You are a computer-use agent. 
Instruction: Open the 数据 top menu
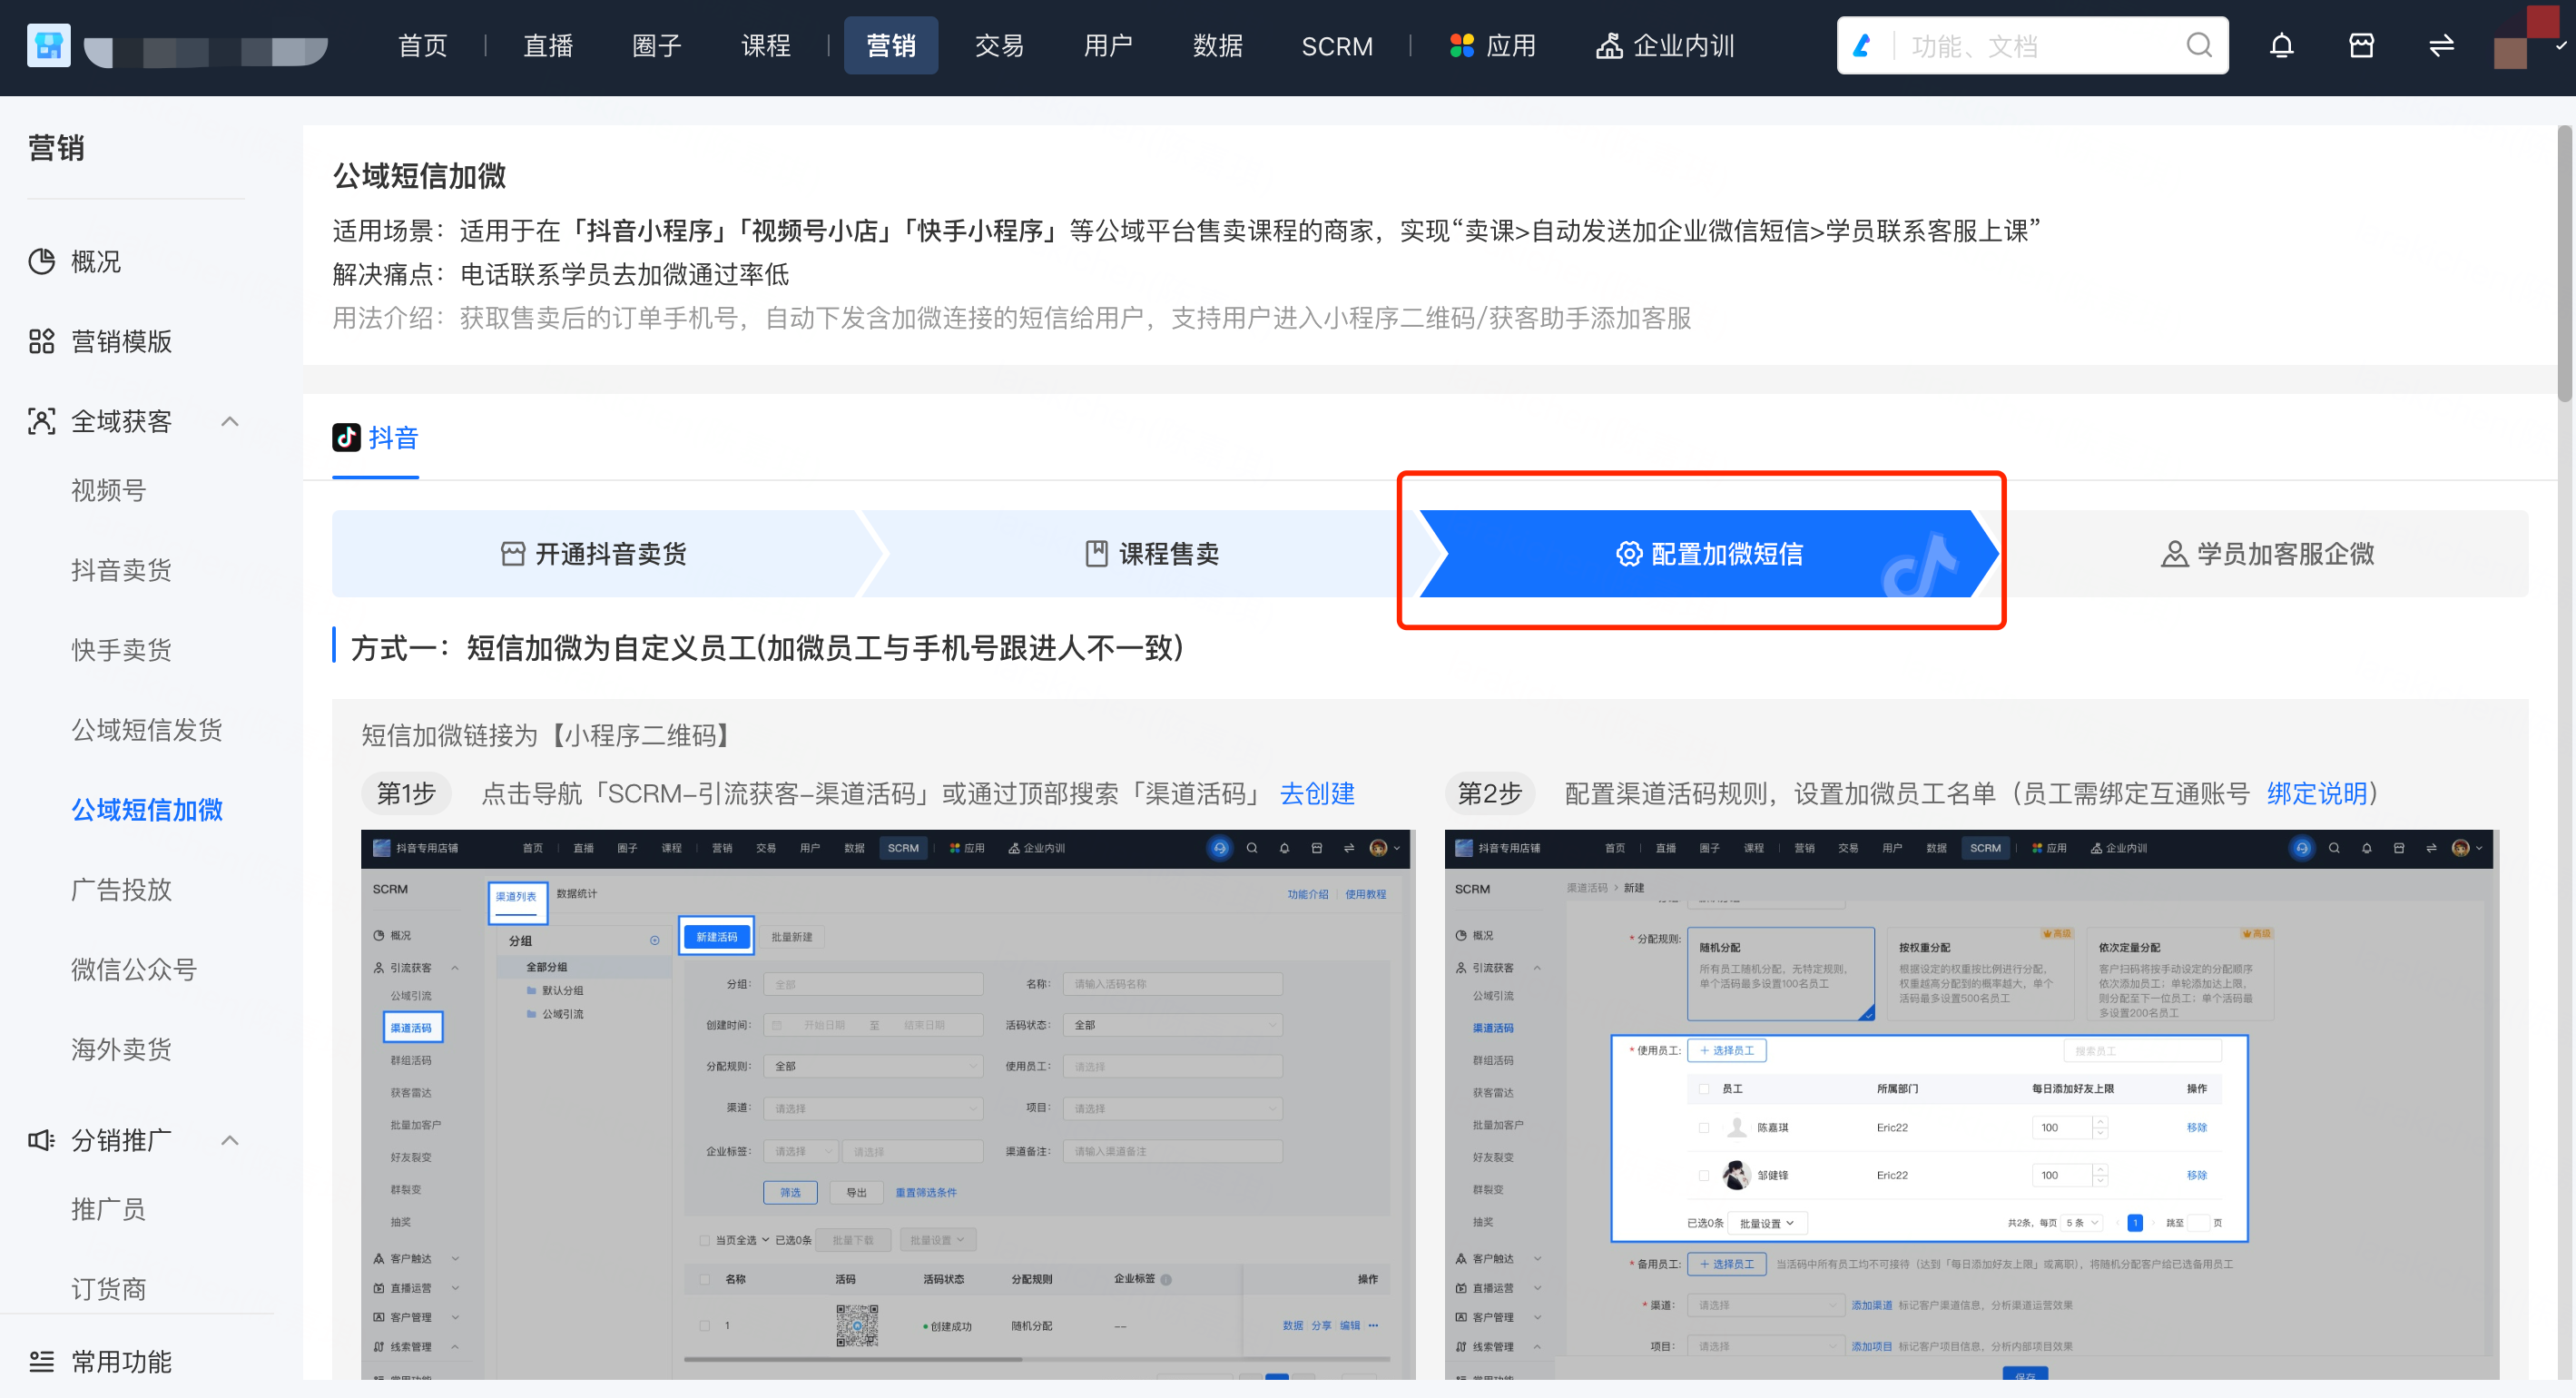[1218, 46]
